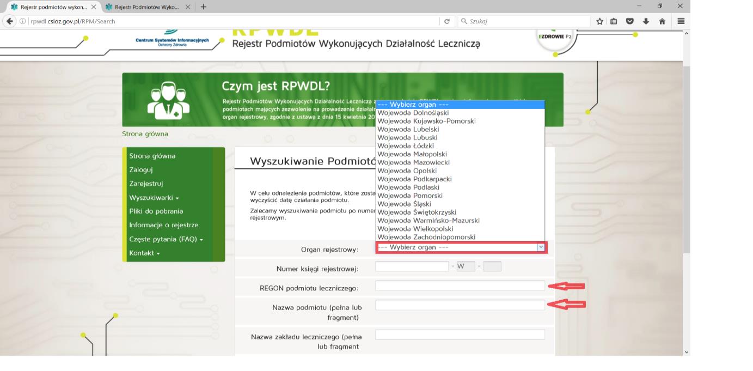Go to browser home page icon
Screen dimensions: 753x371
coord(663,21)
